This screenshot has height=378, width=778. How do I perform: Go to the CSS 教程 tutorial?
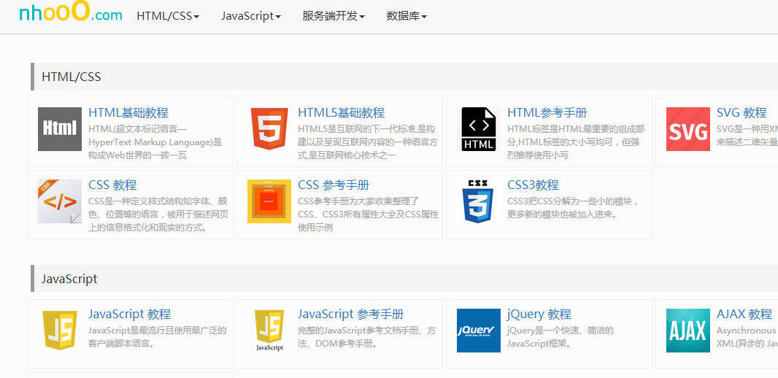tap(112, 185)
